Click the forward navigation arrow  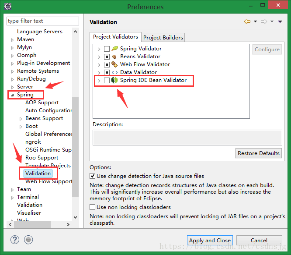pyautogui.click(x=264, y=21)
